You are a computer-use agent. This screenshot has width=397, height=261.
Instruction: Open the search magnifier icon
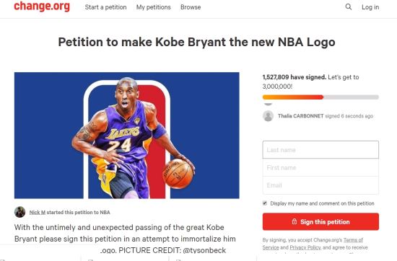coord(349,6)
